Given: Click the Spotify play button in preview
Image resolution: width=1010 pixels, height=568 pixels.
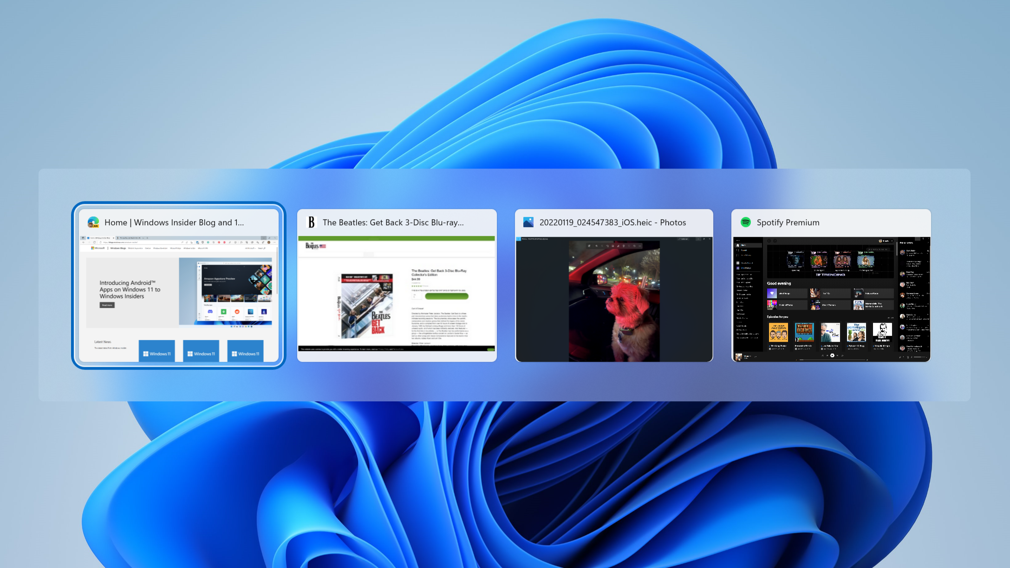Looking at the screenshot, I should (x=832, y=356).
